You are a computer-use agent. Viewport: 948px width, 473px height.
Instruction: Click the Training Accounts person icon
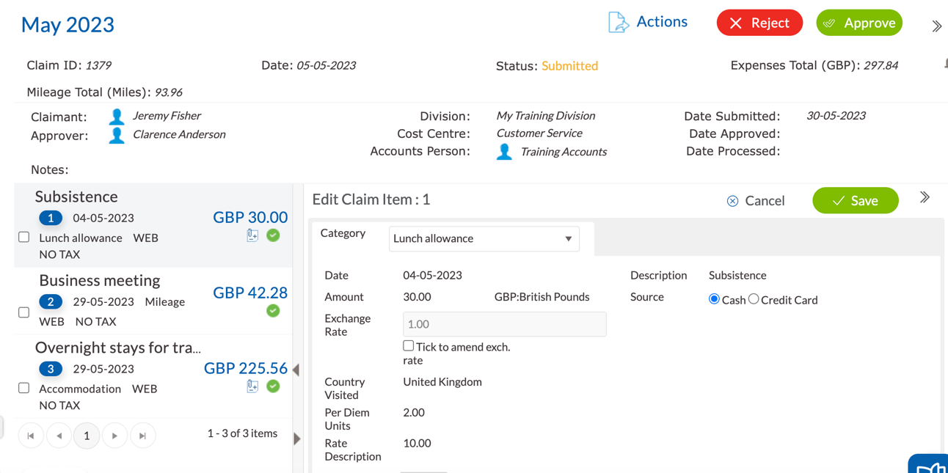[504, 153]
